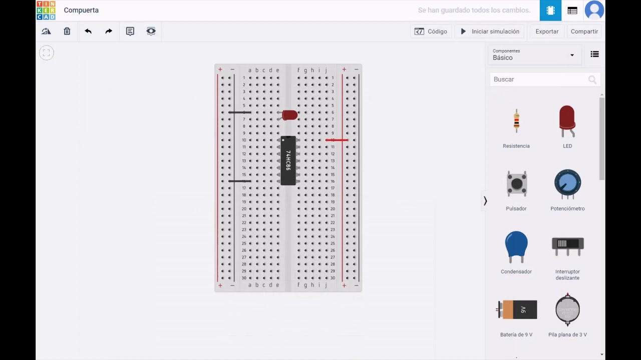Open the Código editor

pyautogui.click(x=431, y=31)
